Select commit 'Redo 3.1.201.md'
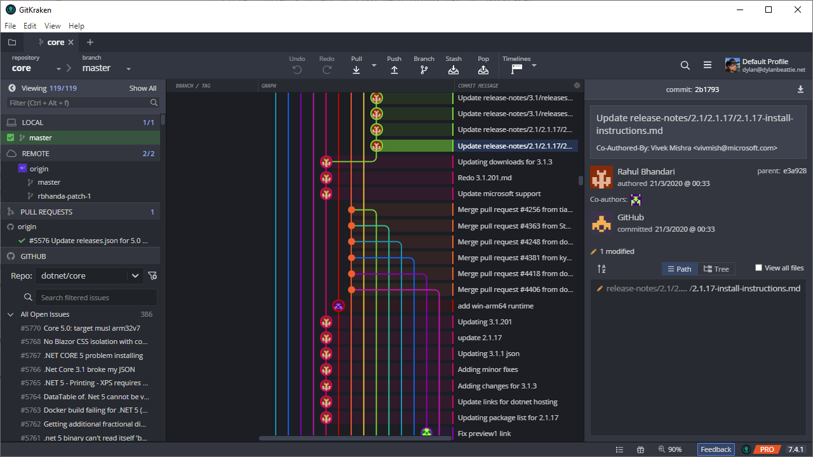Image resolution: width=813 pixels, height=457 pixels. tap(485, 178)
